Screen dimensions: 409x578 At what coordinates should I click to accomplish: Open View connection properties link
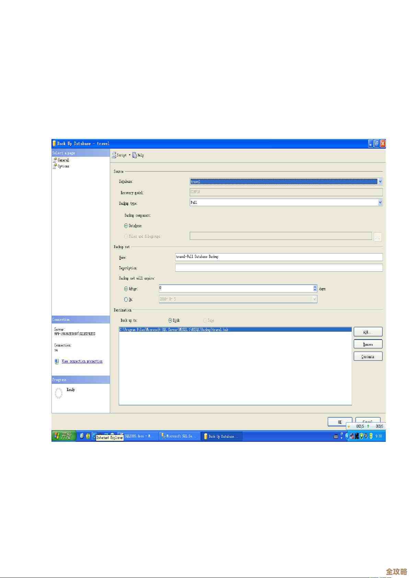pos(82,361)
